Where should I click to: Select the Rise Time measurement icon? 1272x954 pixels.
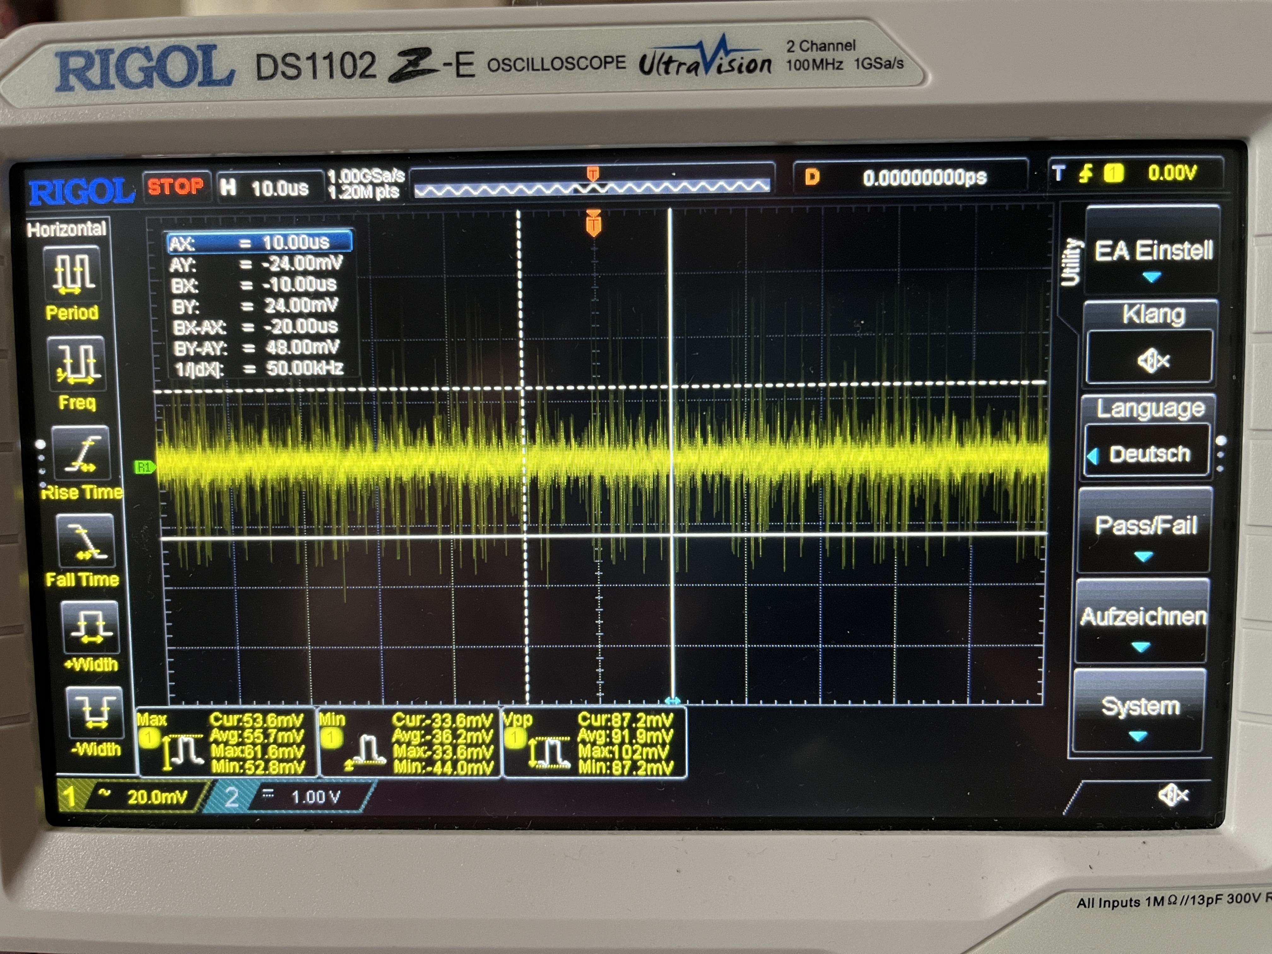click(x=82, y=453)
